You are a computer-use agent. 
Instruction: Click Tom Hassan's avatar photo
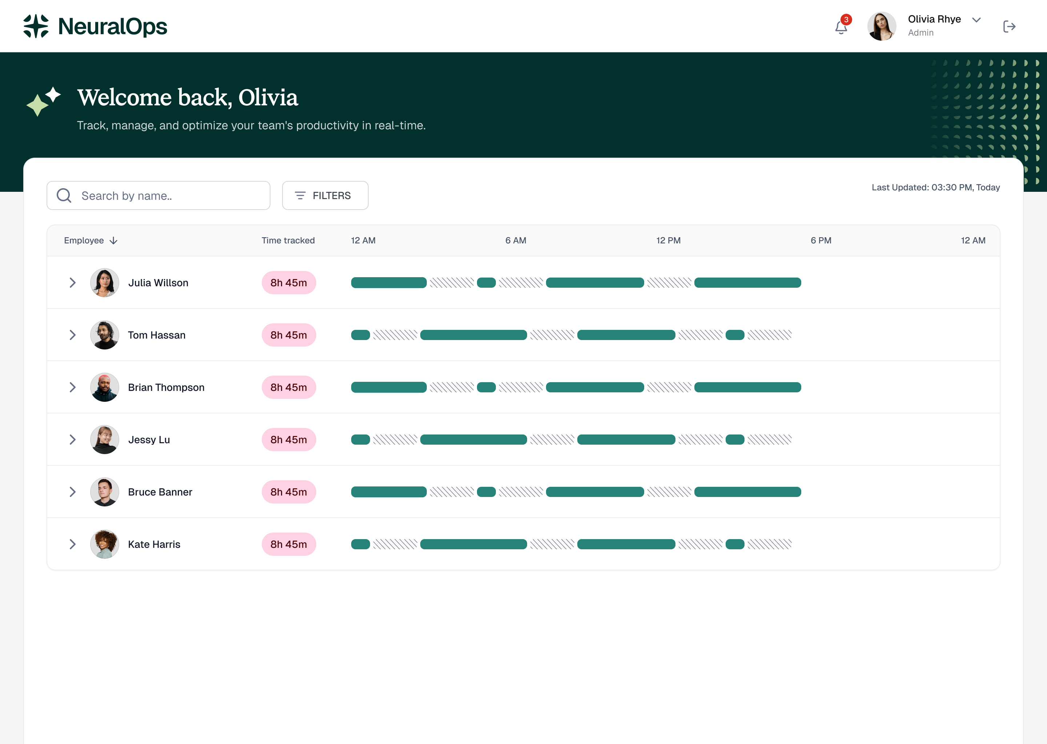pyautogui.click(x=104, y=335)
